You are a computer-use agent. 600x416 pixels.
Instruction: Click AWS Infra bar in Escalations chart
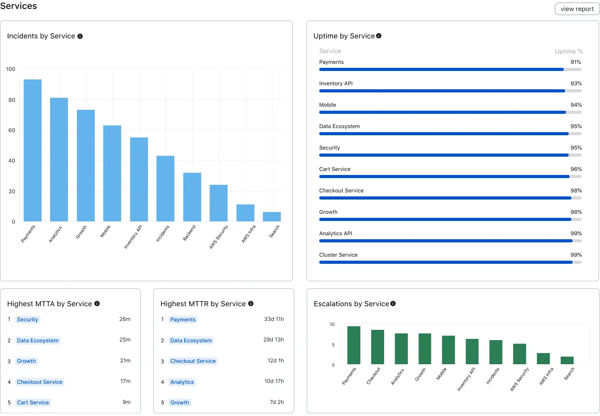[x=543, y=359]
